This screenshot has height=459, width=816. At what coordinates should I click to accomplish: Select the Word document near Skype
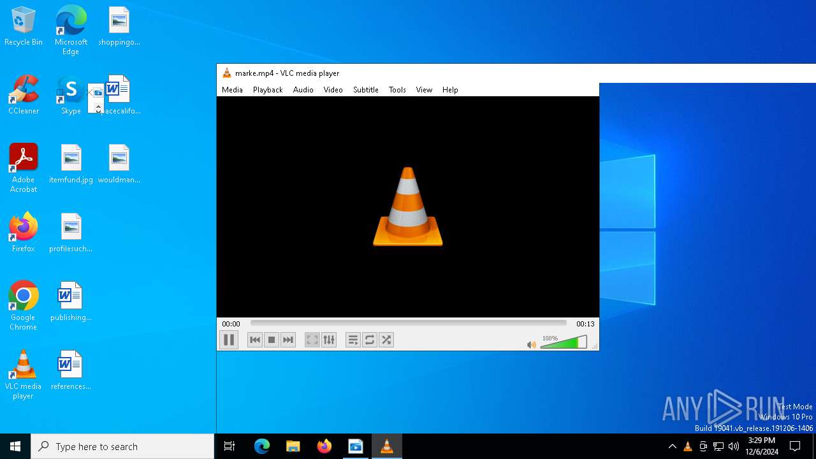[x=119, y=96]
